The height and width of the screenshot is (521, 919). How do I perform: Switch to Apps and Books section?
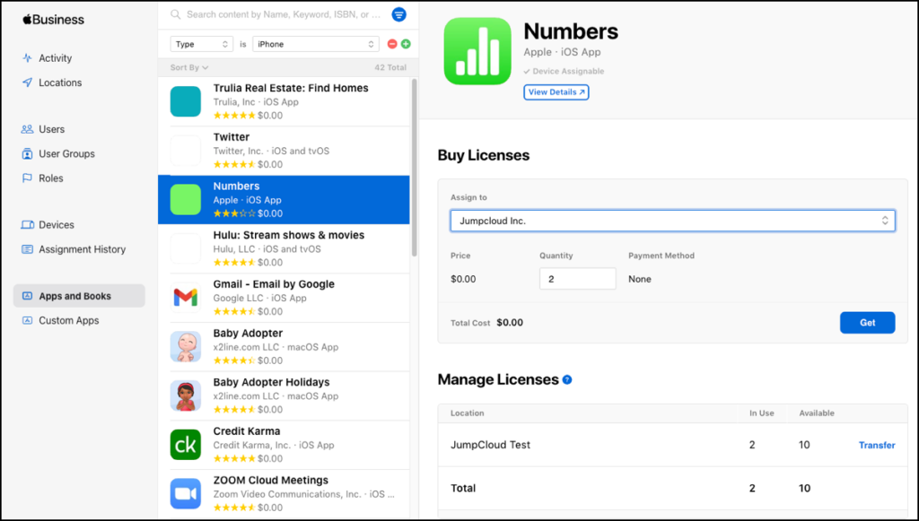78,296
